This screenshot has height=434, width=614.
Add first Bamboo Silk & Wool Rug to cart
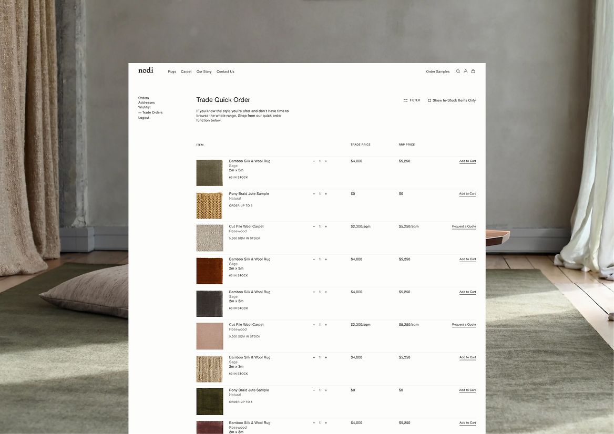tap(467, 161)
